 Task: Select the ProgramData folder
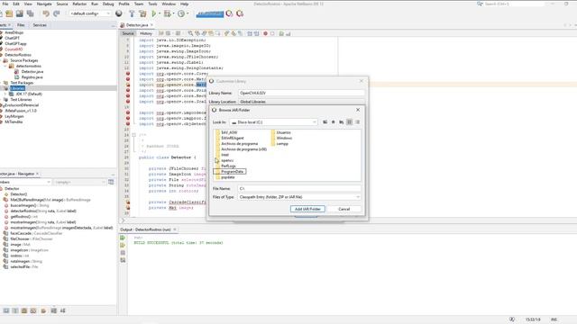[x=230, y=172]
